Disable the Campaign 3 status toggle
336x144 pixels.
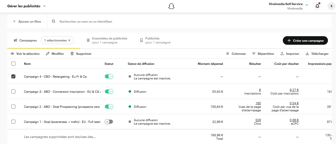coord(109,91)
